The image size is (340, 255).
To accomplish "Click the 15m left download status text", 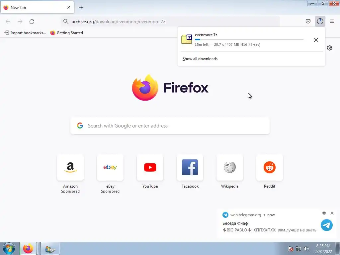I will click(227, 44).
